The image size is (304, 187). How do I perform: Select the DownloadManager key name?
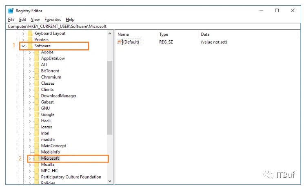[58, 96]
